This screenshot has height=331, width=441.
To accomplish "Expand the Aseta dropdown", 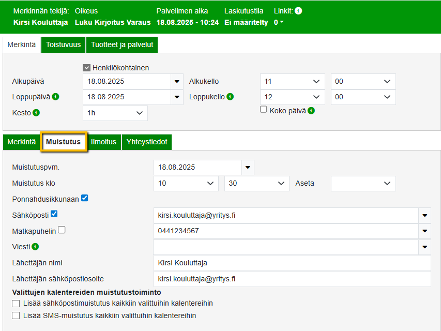I will (363, 184).
